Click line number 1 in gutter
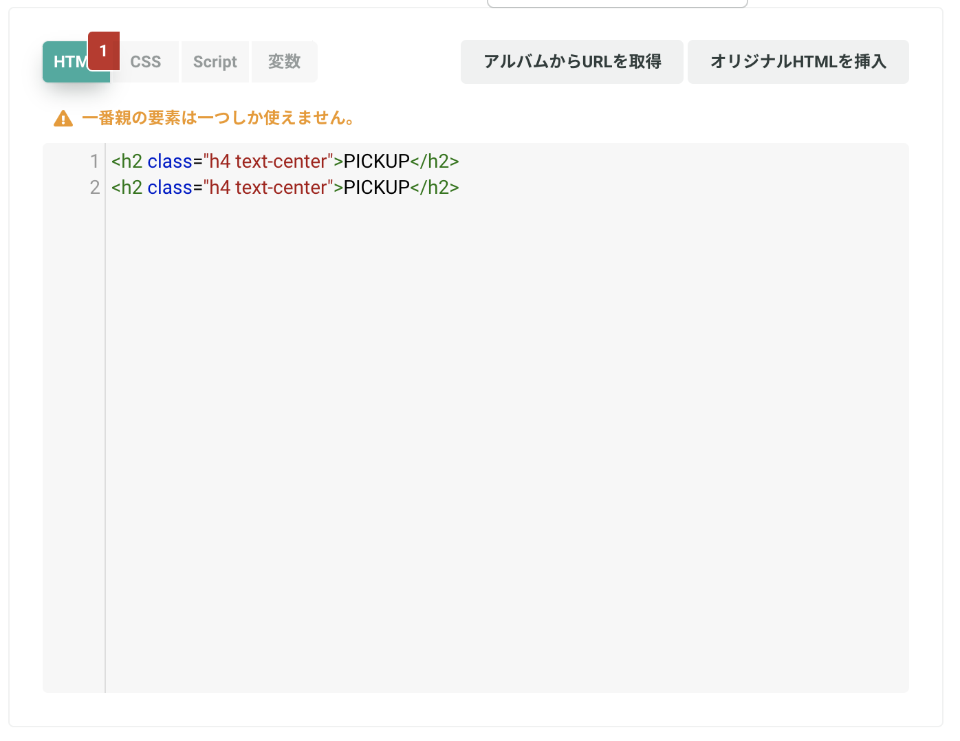Image resolution: width=960 pixels, height=741 pixels. pos(94,162)
